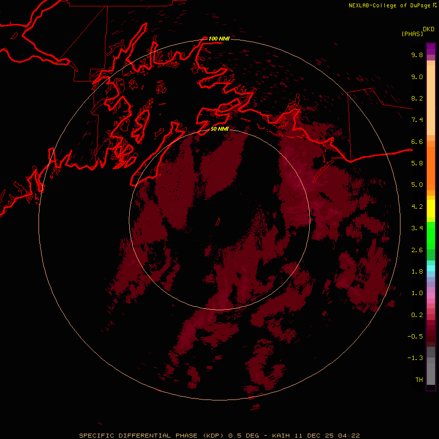Select the 5.8 legend value

point(417,163)
